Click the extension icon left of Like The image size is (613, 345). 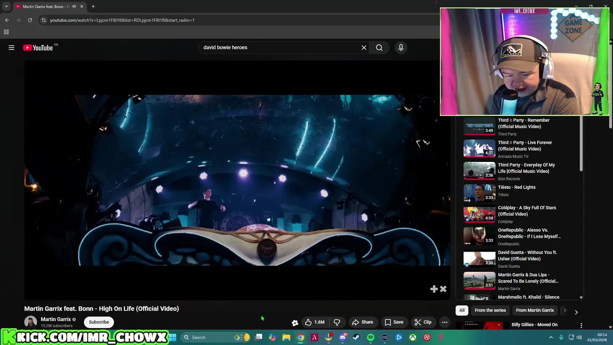pyautogui.click(x=295, y=322)
